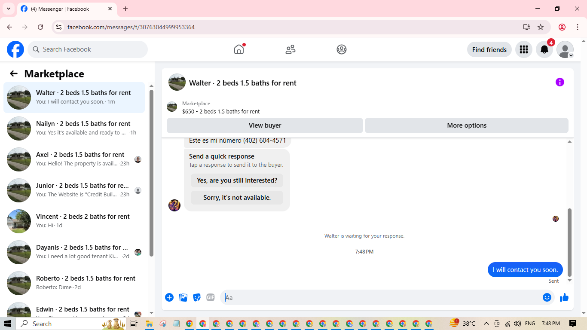Click the browser address bar URL
Image resolution: width=587 pixels, height=330 pixels.
(x=131, y=27)
